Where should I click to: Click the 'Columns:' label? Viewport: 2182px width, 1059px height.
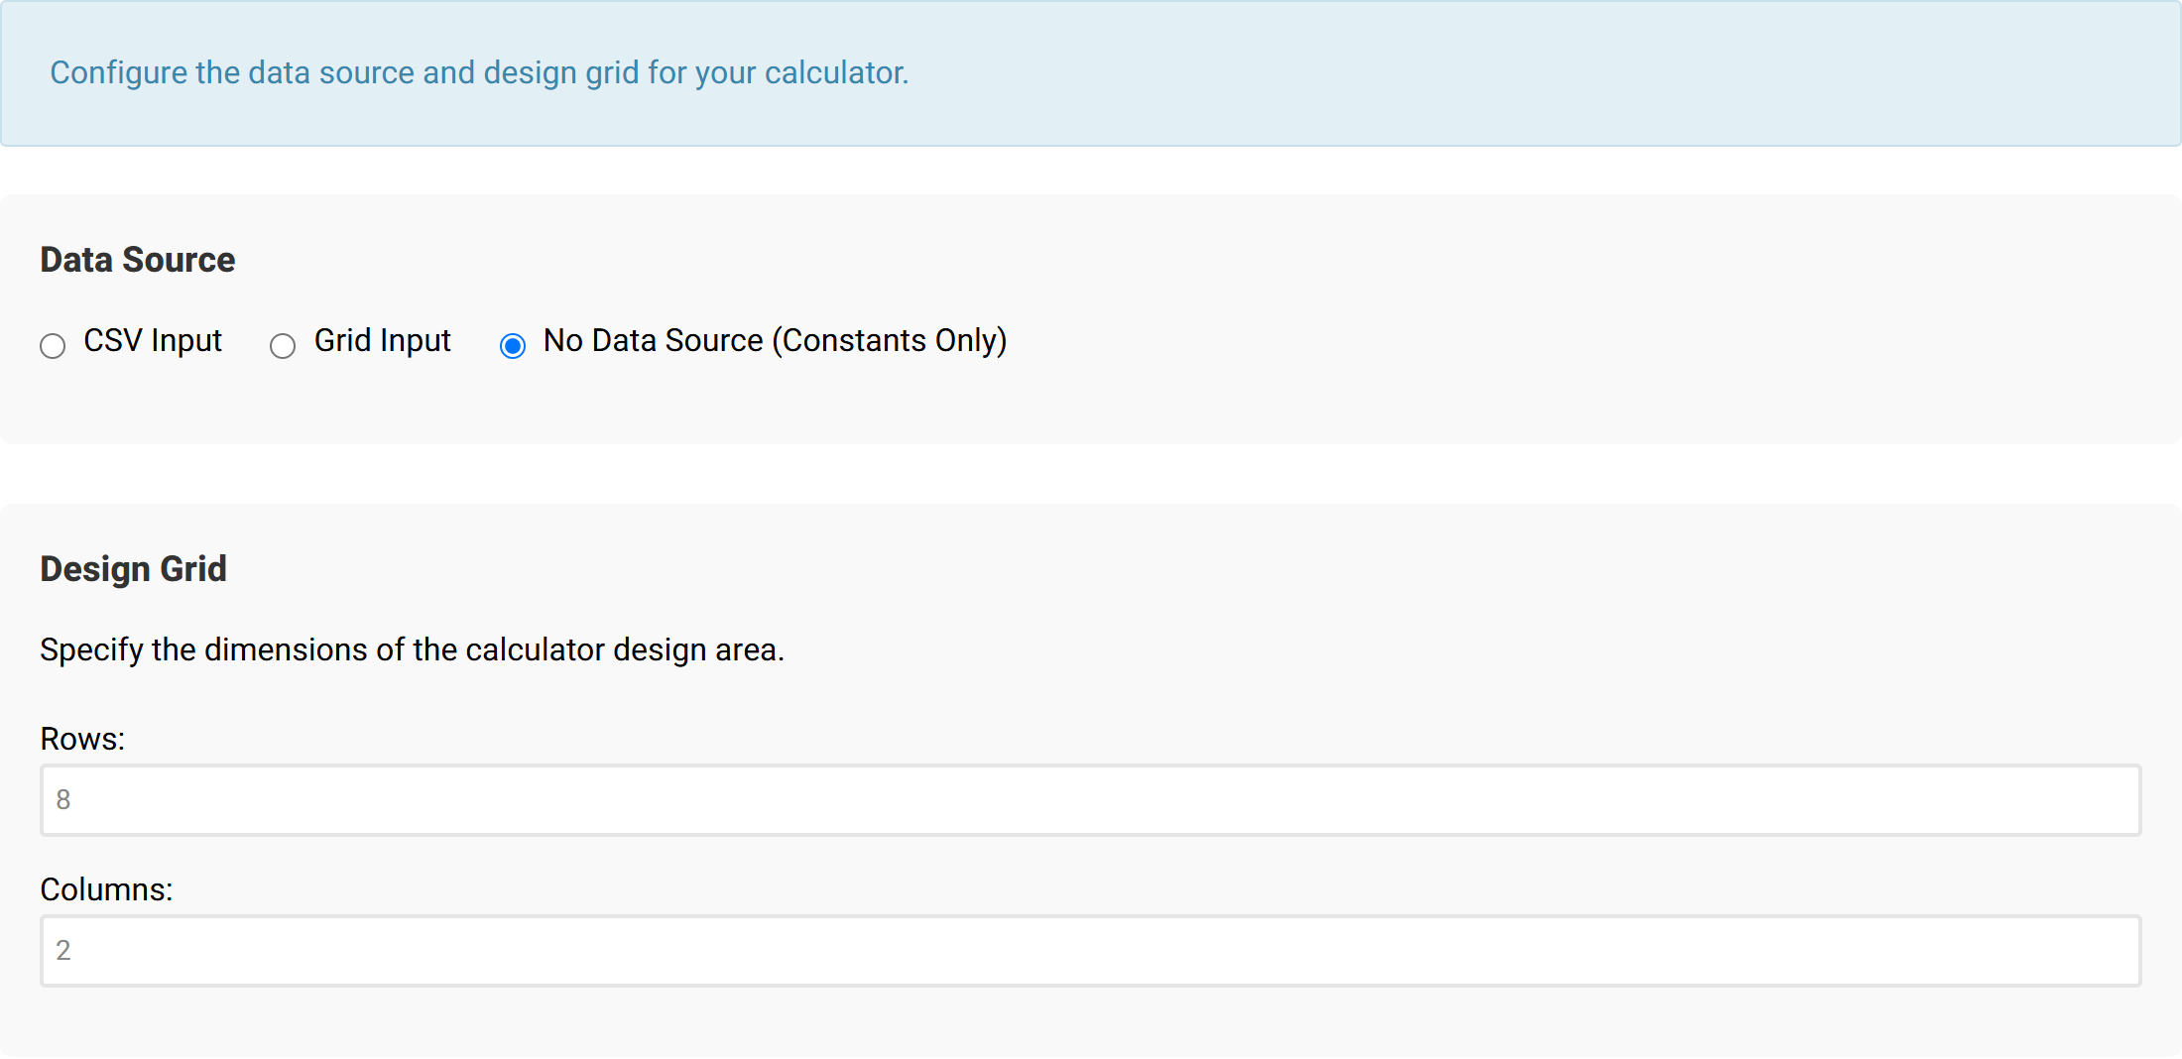106,889
